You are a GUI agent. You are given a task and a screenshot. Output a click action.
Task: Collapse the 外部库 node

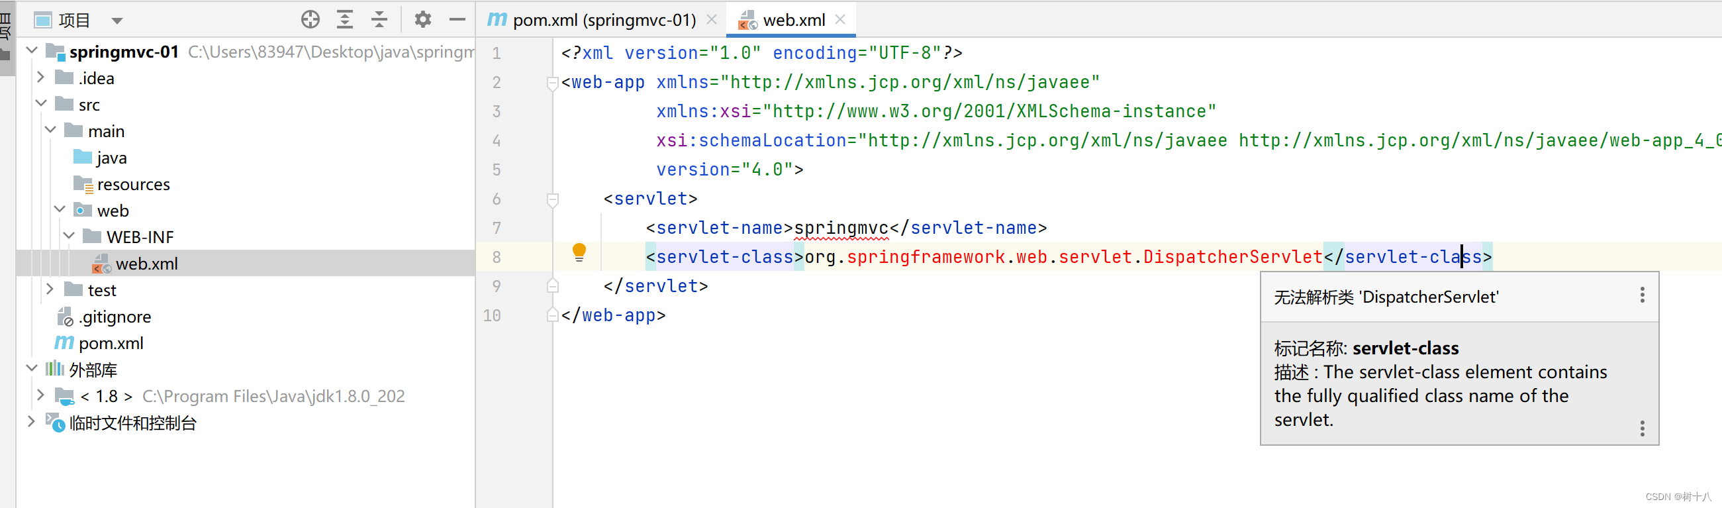pyautogui.click(x=31, y=369)
